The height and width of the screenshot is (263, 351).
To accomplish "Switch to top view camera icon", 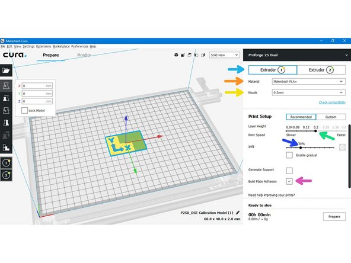I will 190,55.
